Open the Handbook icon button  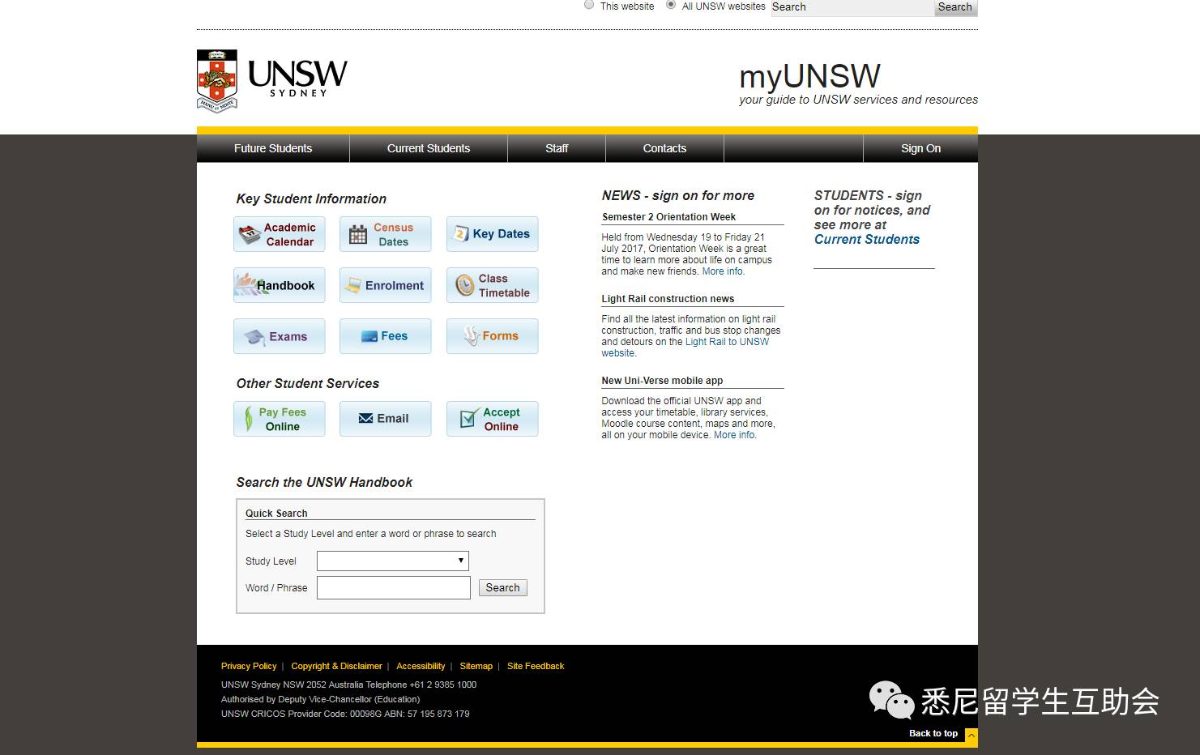point(280,285)
